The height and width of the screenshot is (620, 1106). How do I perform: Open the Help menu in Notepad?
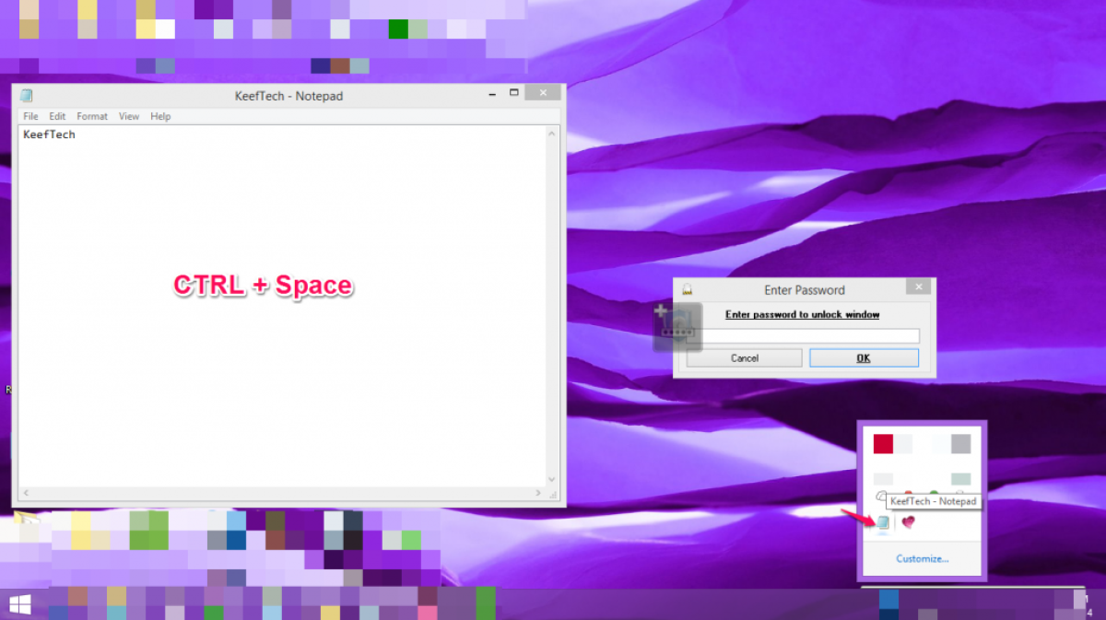click(160, 116)
